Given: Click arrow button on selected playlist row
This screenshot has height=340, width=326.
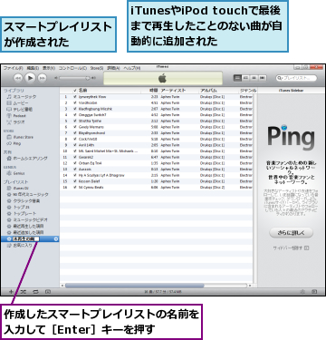Looking at the screenshot, I should [56, 239].
